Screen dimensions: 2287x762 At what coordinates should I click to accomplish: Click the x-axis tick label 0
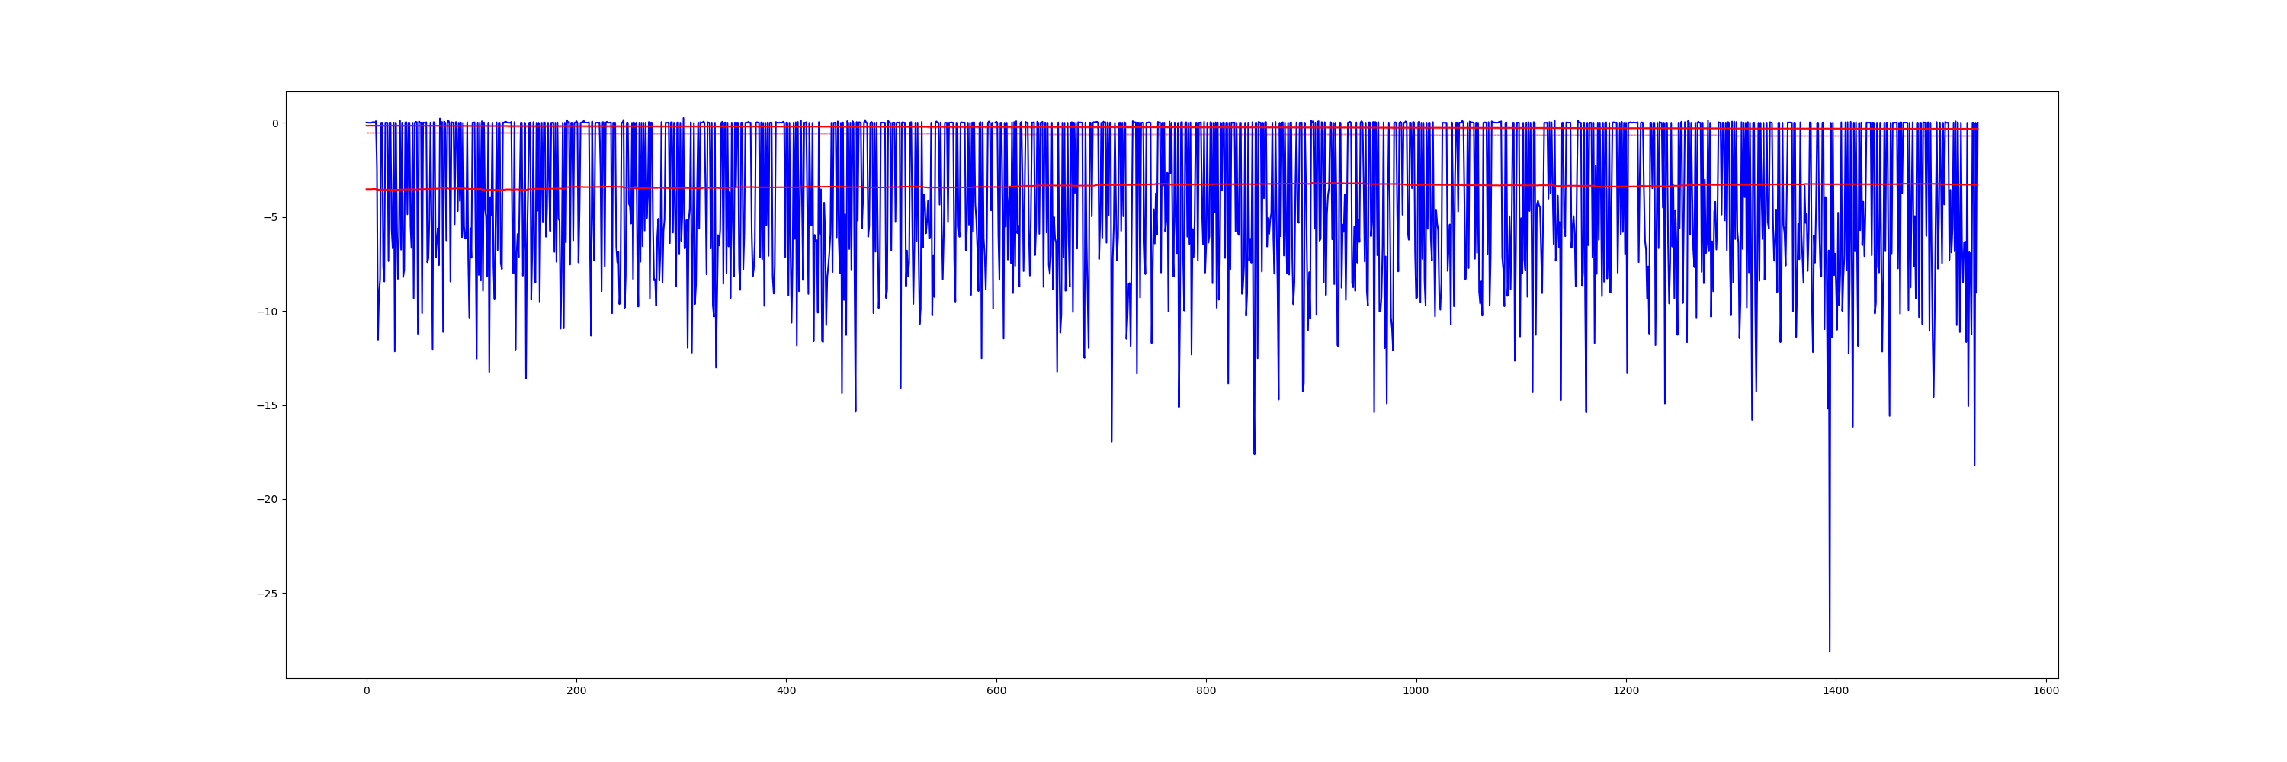pyautogui.click(x=367, y=691)
